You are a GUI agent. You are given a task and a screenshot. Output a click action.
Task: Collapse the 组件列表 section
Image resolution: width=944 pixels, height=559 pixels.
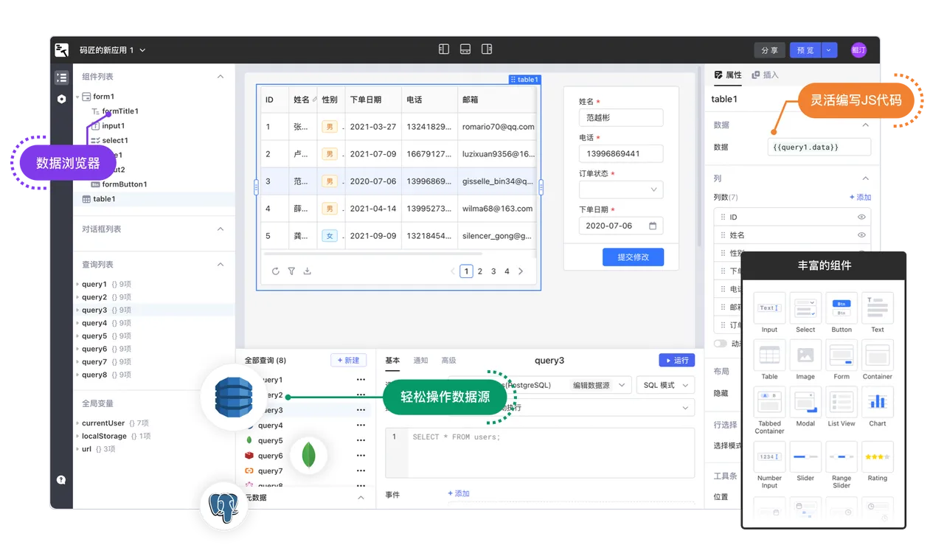click(220, 77)
